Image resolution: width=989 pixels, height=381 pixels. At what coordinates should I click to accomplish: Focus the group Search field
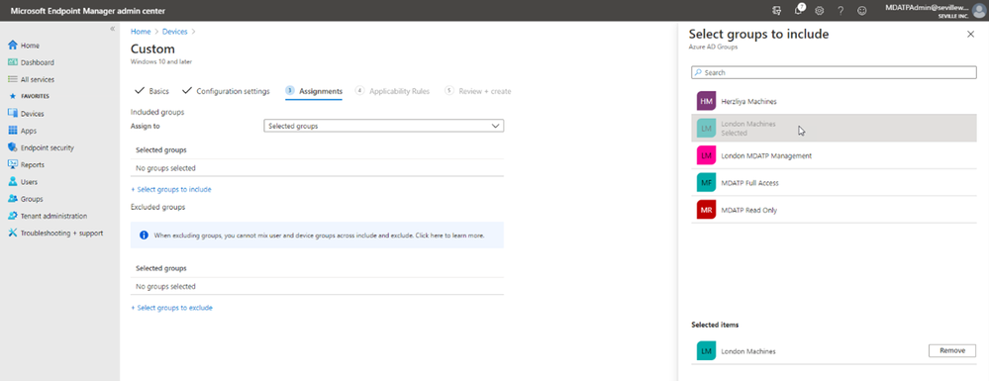pos(834,72)
